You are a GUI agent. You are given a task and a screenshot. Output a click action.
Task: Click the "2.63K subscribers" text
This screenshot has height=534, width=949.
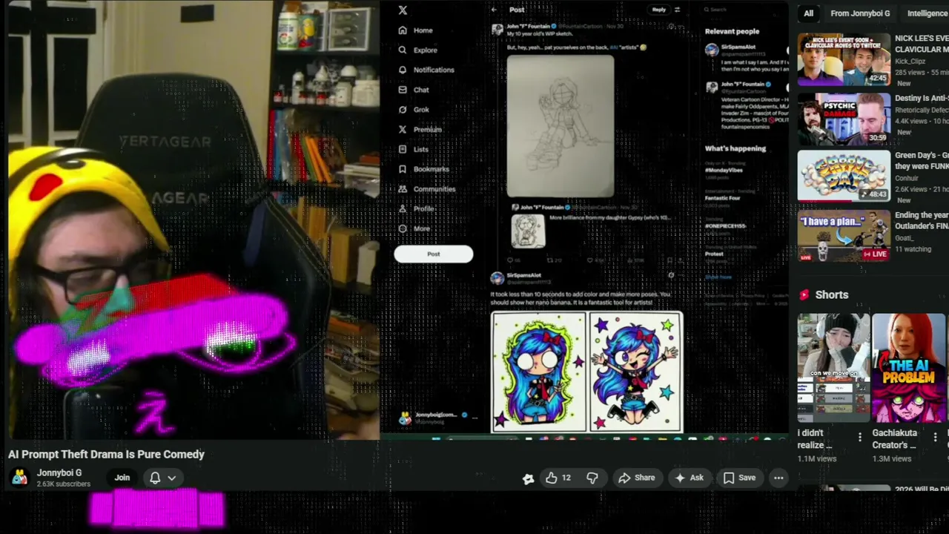(x=64, y=484)
